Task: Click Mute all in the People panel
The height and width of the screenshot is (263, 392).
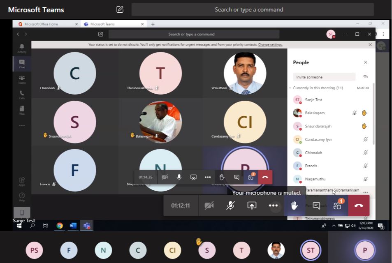Action: (363, 88)
